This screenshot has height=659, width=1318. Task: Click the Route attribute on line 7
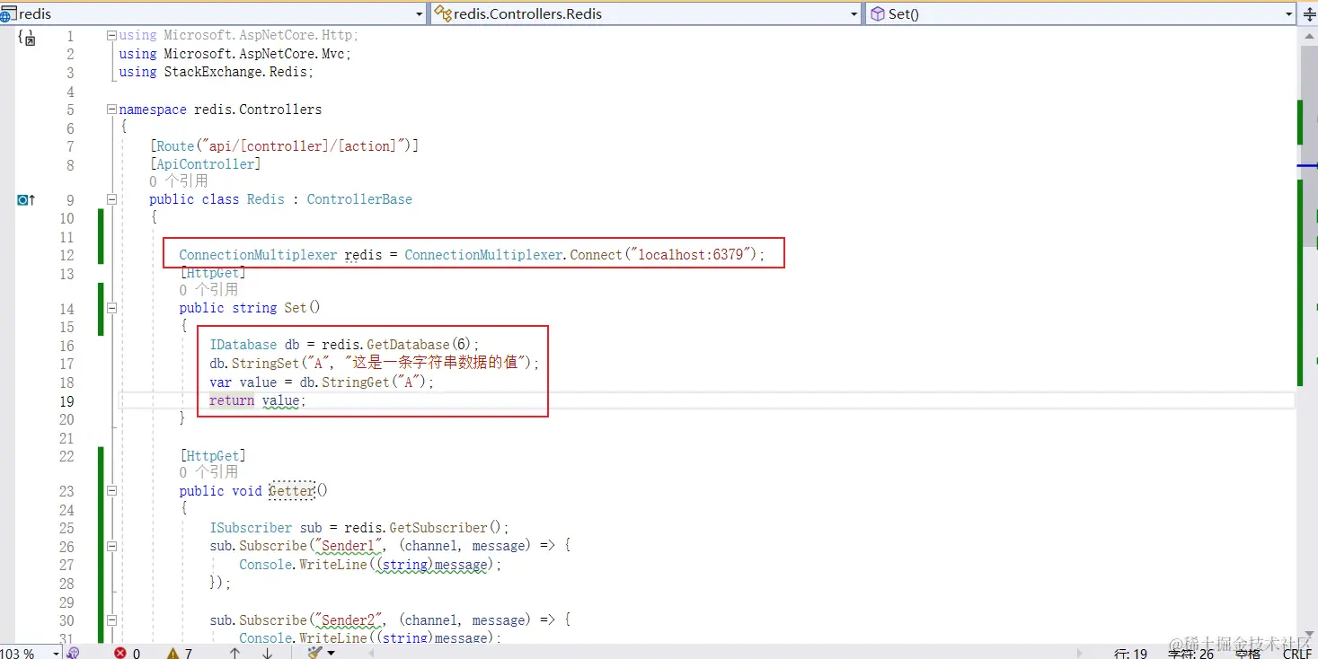point(175,146)
